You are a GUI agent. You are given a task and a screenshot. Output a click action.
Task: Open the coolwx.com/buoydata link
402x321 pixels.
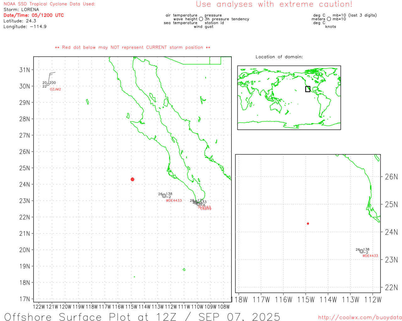360,318
